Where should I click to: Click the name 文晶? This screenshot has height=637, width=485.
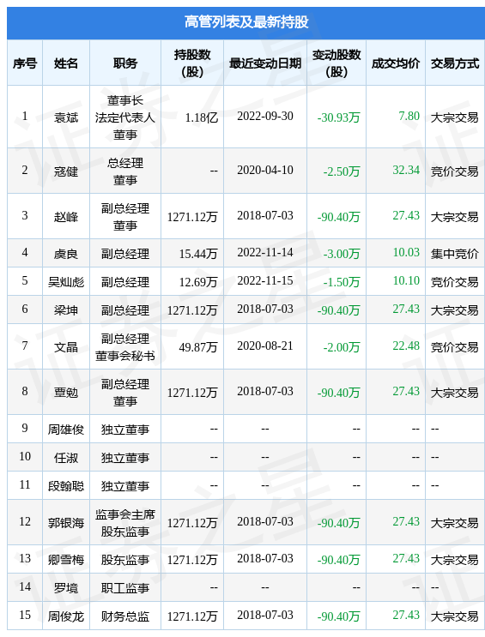coord(66,347)
